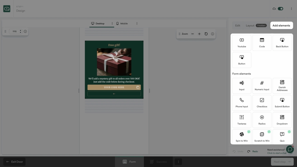Image resolution: width=297 pixels, height=167 pixels.
Task: Add a Dropdown form element
Action: tap(282, 120)
